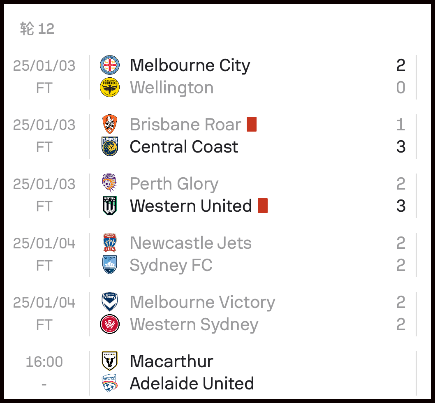Open the Newcastle Jets crest

(110, 243)
